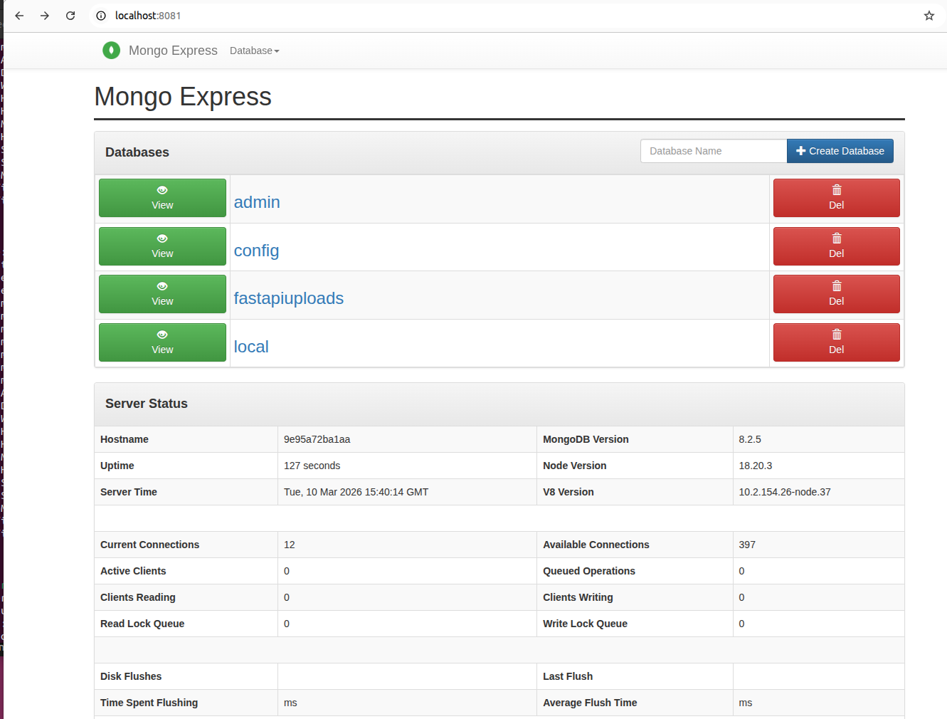Open the fastapiuploads database link
Image resolution: width=947 pixels, height=719 pixels.
288,298
